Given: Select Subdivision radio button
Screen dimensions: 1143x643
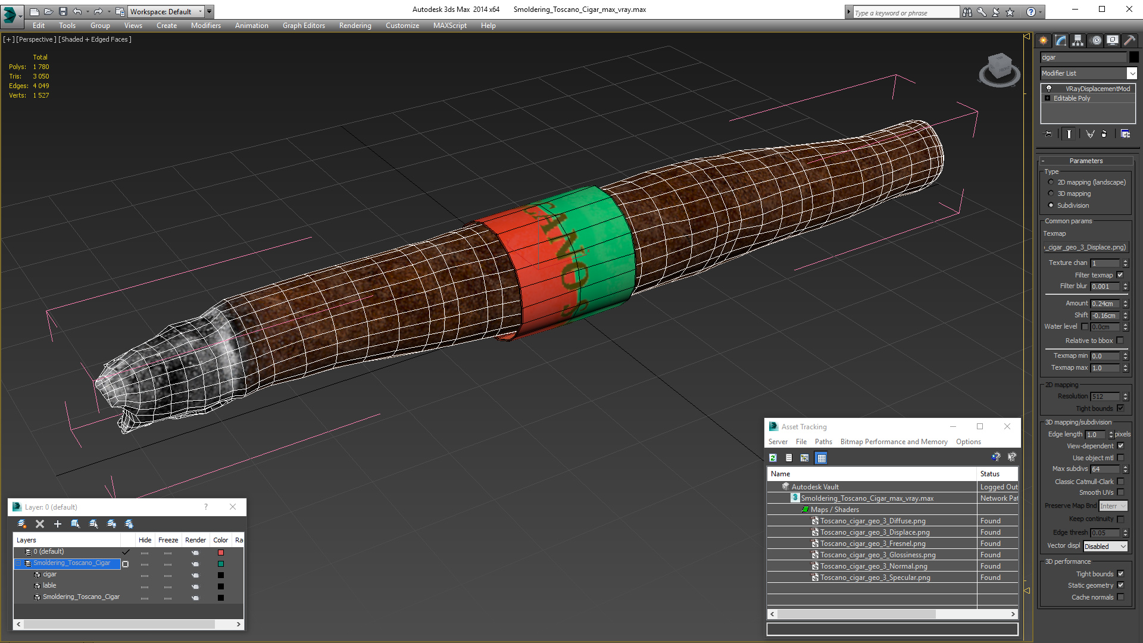Looking at the screenshot, I should click(1051, 205).
